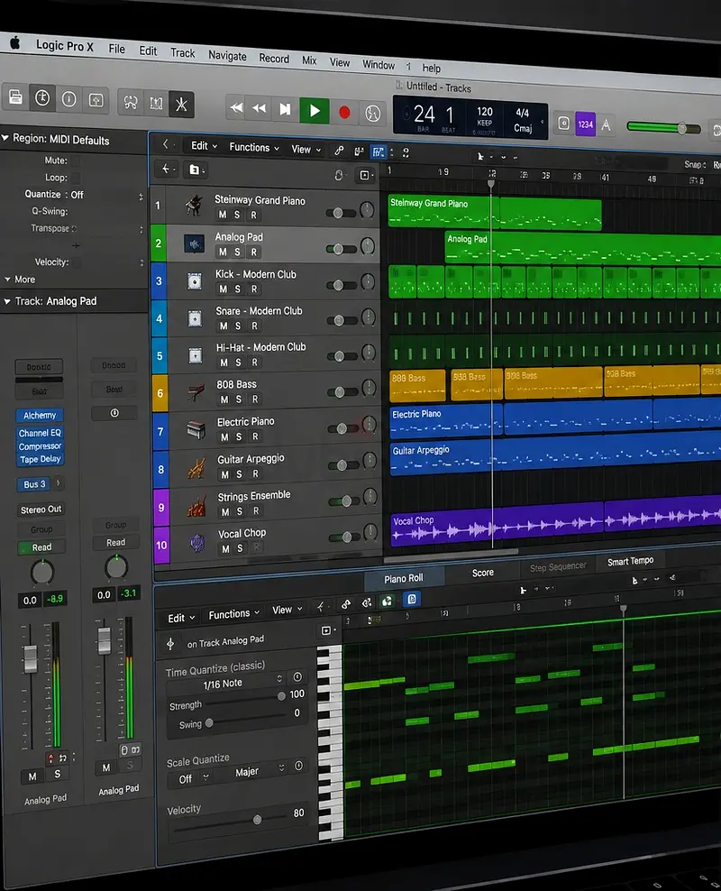Click the red Record button
This screenshot has height=891, width=721.
coord(344,112)
